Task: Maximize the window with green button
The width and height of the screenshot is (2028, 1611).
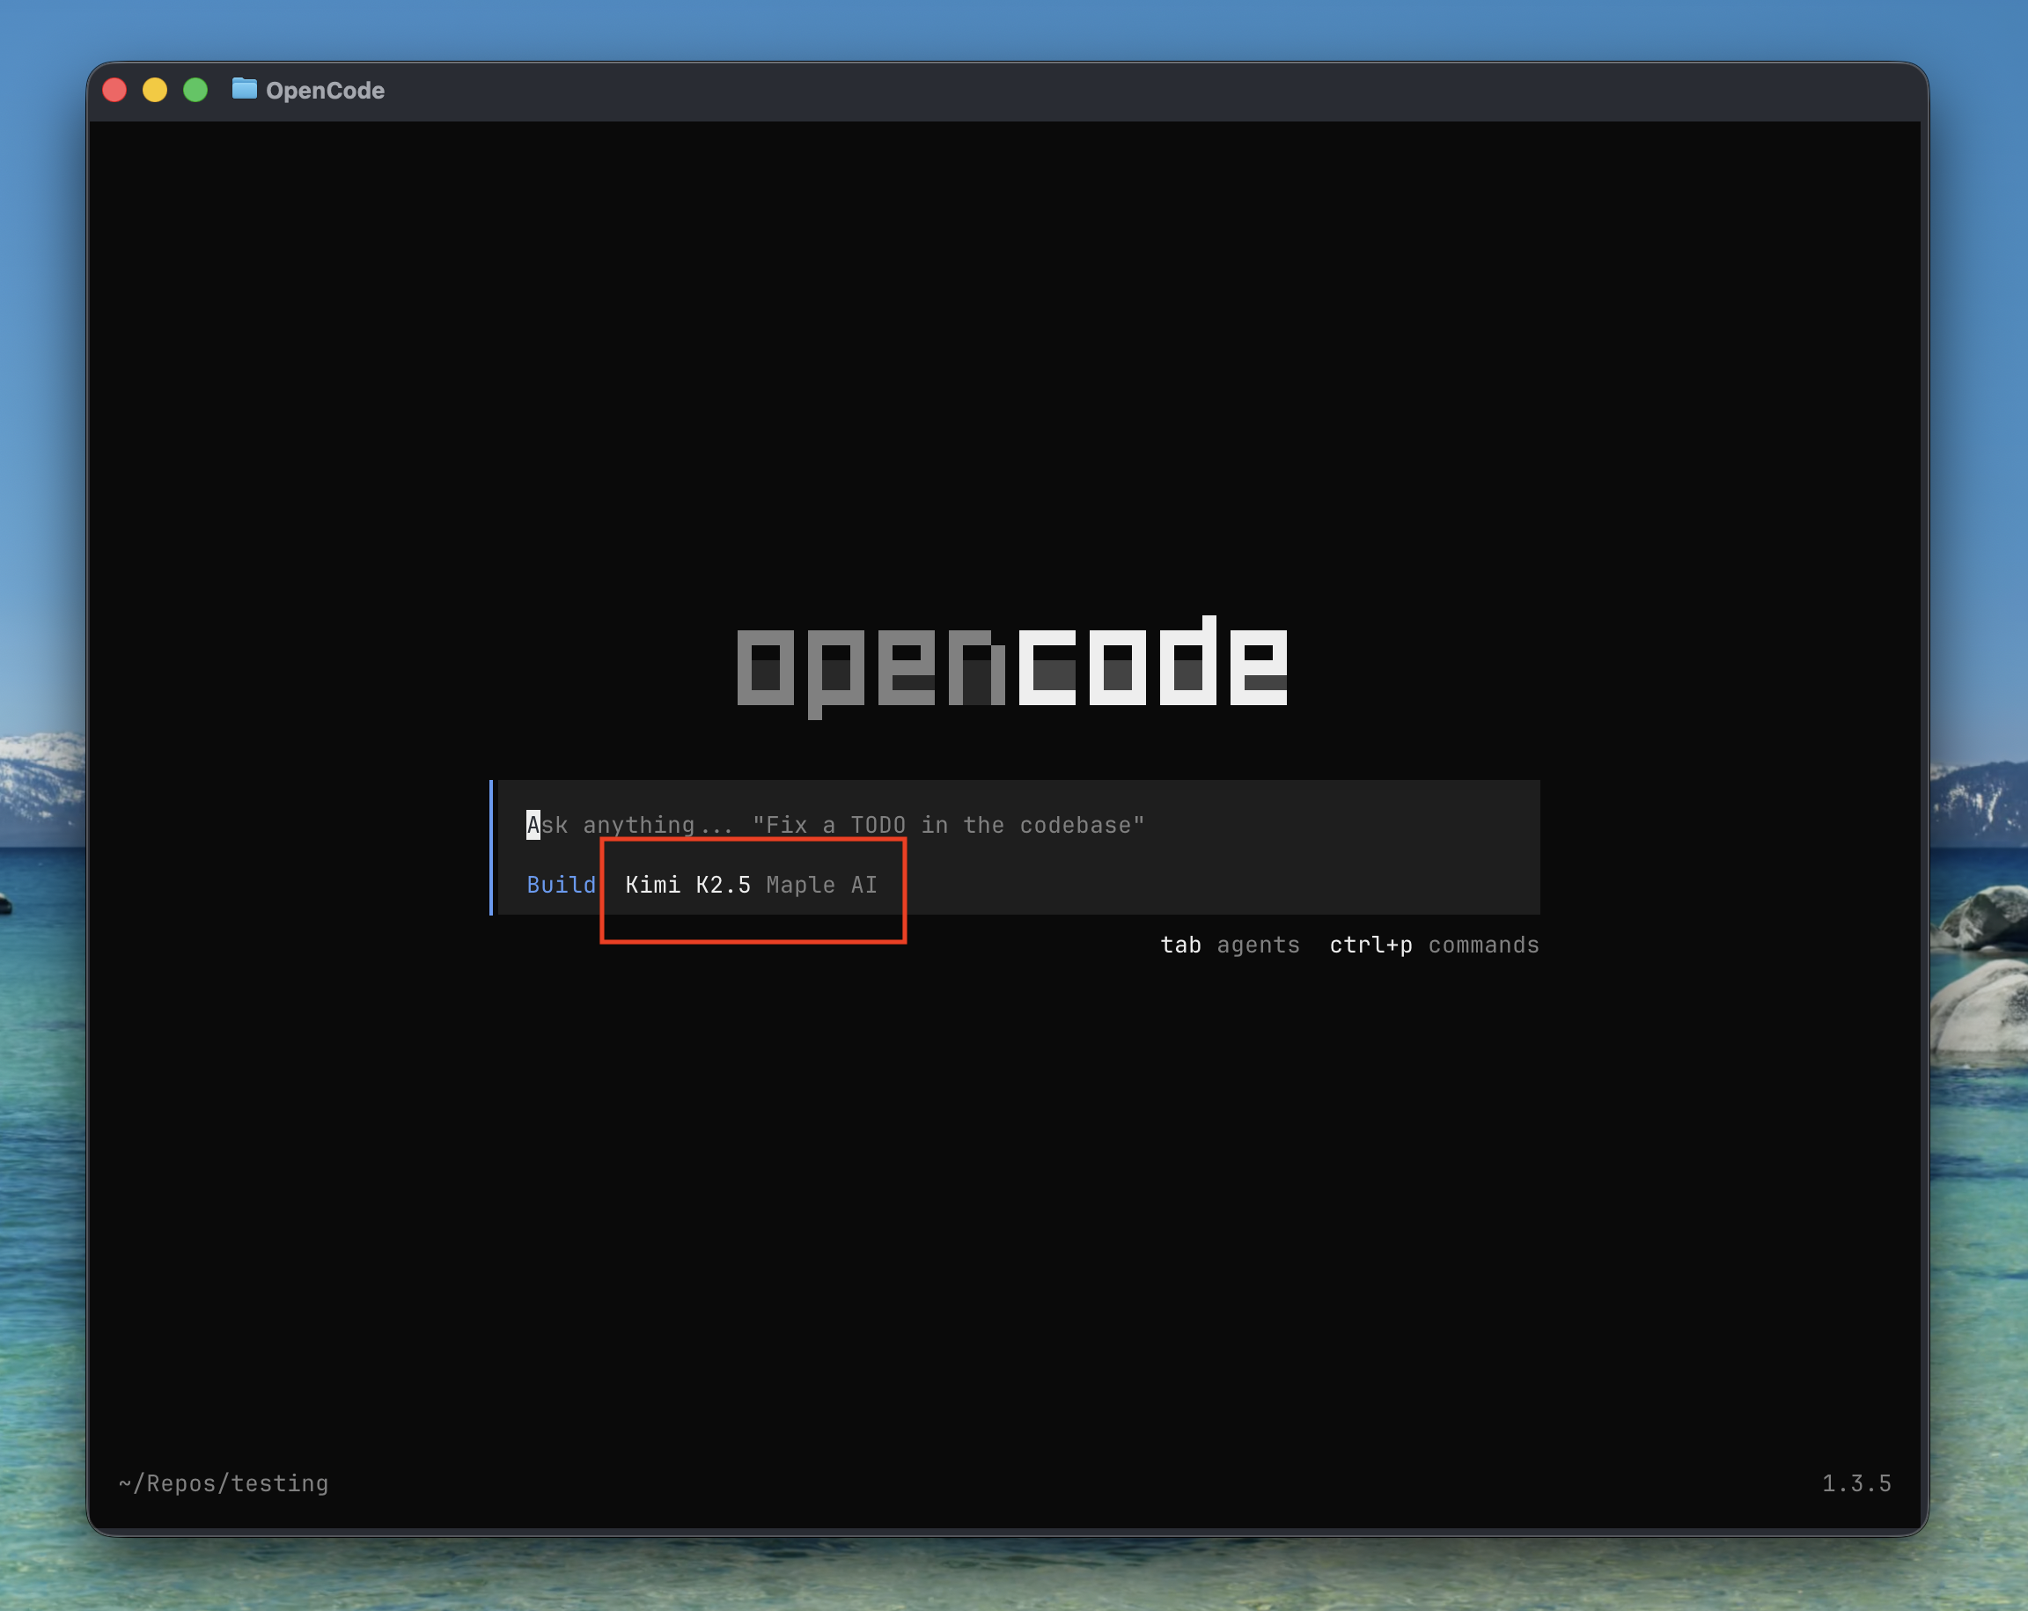Action: (x=195, y=91)
